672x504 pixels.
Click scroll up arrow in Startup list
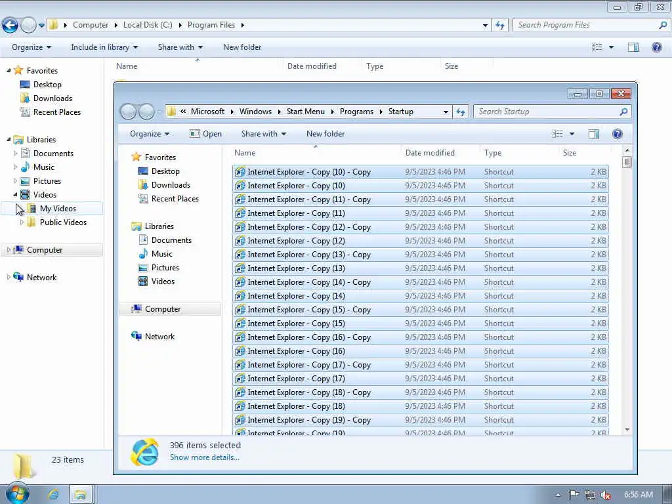(627, 150)
